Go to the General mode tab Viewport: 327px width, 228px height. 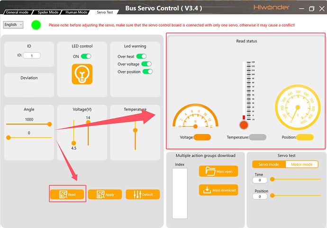click(x=18, y=12)
